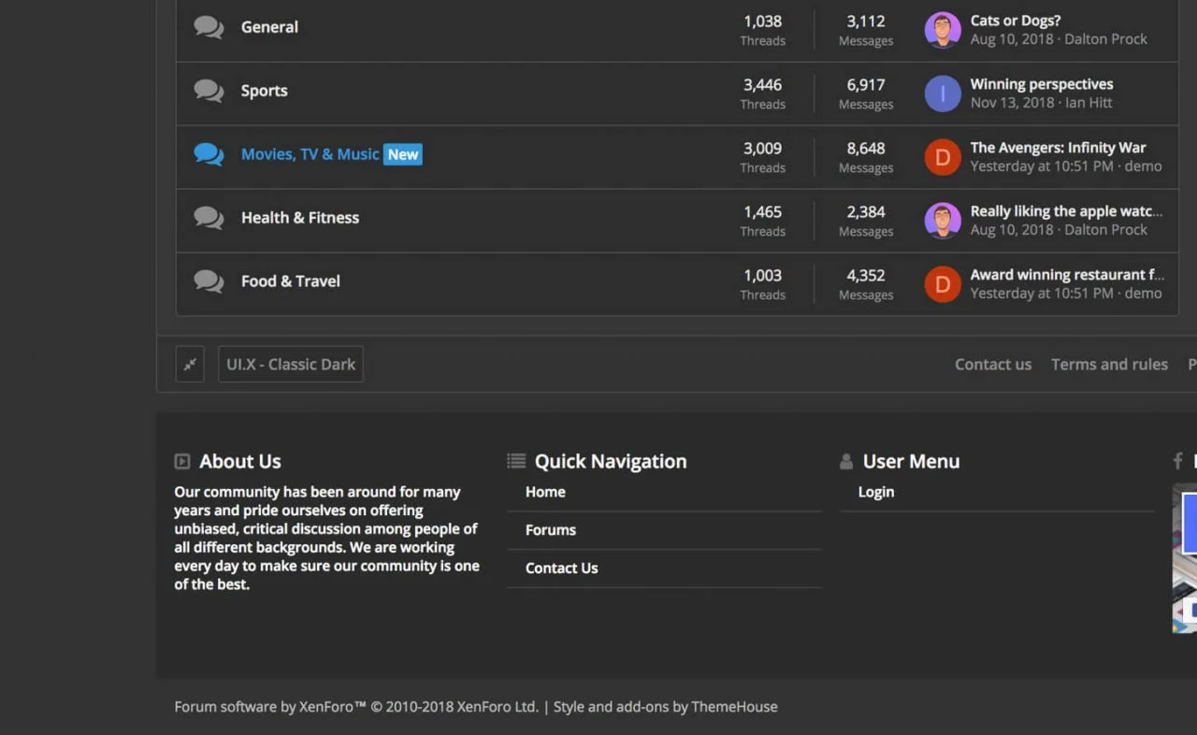
Task: Click demo user avatar in Food & Travel row
Action: 943,284
